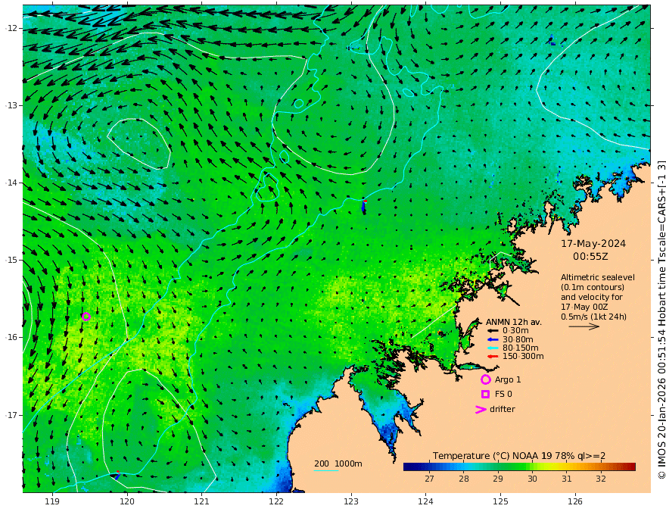Click the latitude axis label -17

tap(12, 415)
